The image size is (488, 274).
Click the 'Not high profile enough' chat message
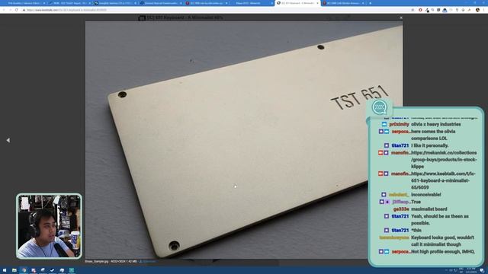click(x=442, y=252)
